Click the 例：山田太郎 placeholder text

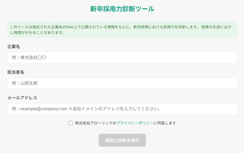[x=25, y=83]
